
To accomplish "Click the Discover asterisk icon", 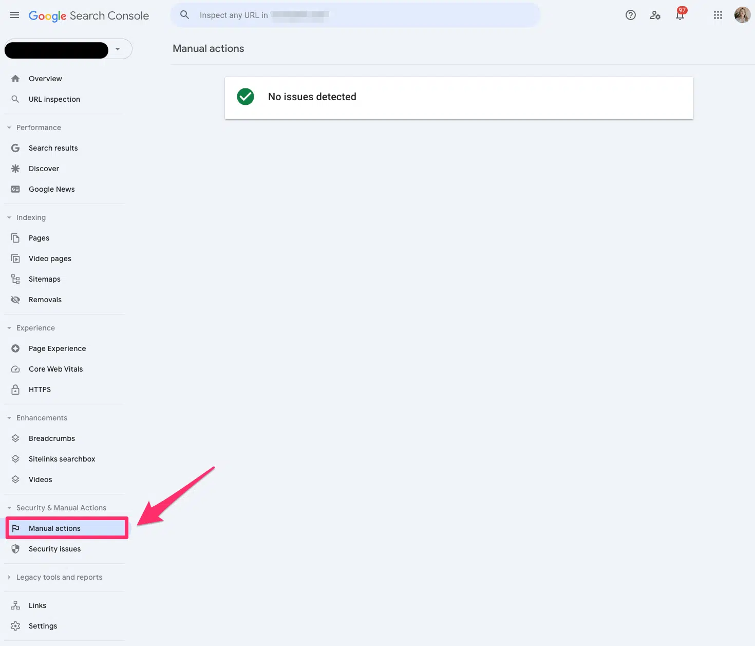I will [x=15, y=169].
